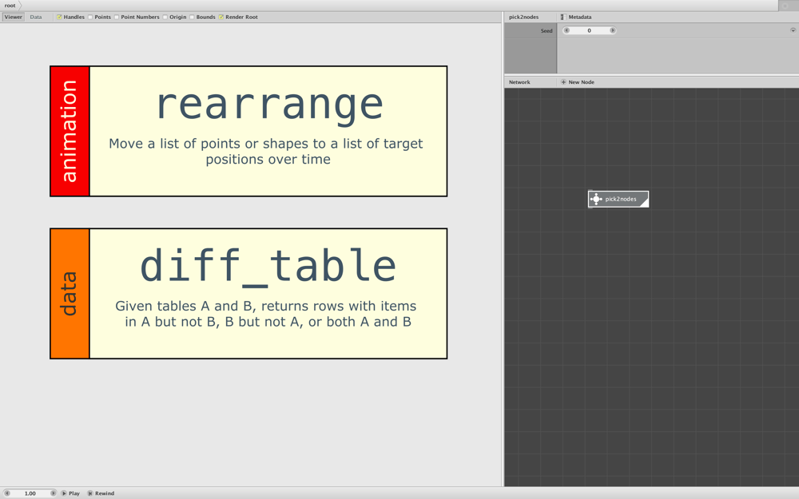Toggle the Handles checkbox
Viewport: 799px width, 499px height.
[59, 17]
